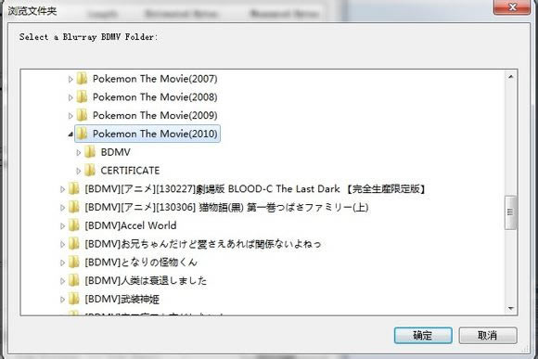This screenshot has width=538, height=359.
Task: Select [BDMV]Accel World folder name
Action: coord(131,225)
